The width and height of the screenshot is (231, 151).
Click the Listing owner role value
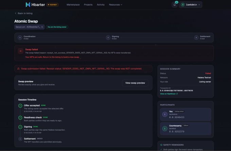(205, 82)
